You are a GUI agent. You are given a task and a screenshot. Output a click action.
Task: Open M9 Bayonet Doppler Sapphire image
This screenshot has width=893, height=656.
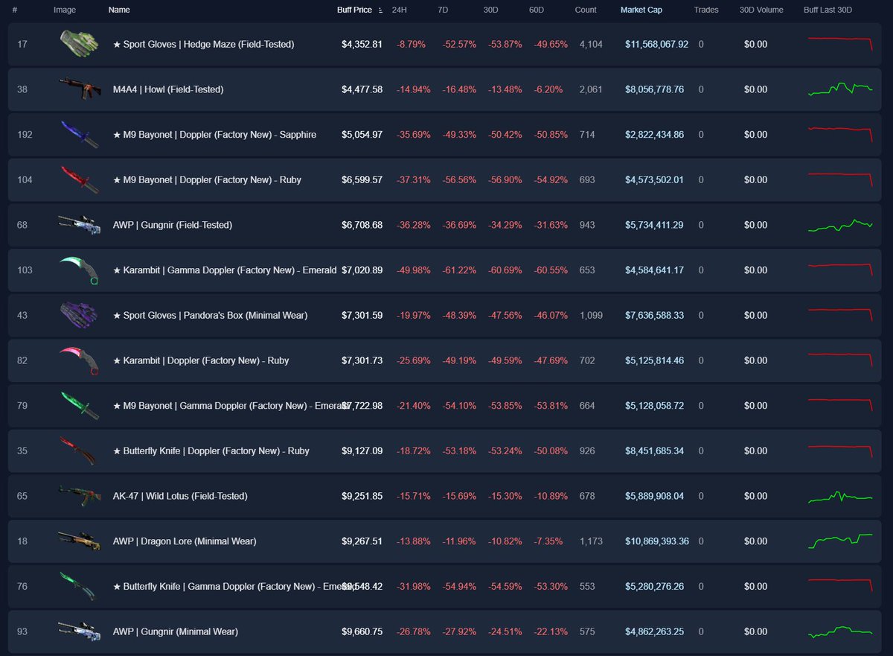click(79, 135)
